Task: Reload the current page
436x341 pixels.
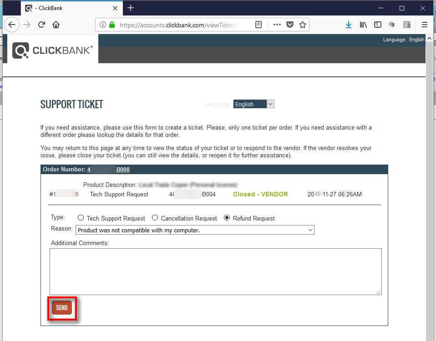Action: click(42, 25)
